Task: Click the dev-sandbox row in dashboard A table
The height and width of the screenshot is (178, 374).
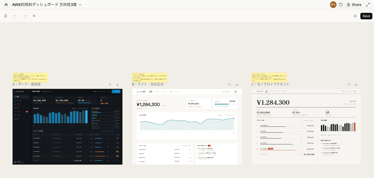Action: pos(76,156)
